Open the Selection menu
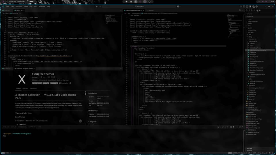Screen dimensions: 276x155 [19, 7]
